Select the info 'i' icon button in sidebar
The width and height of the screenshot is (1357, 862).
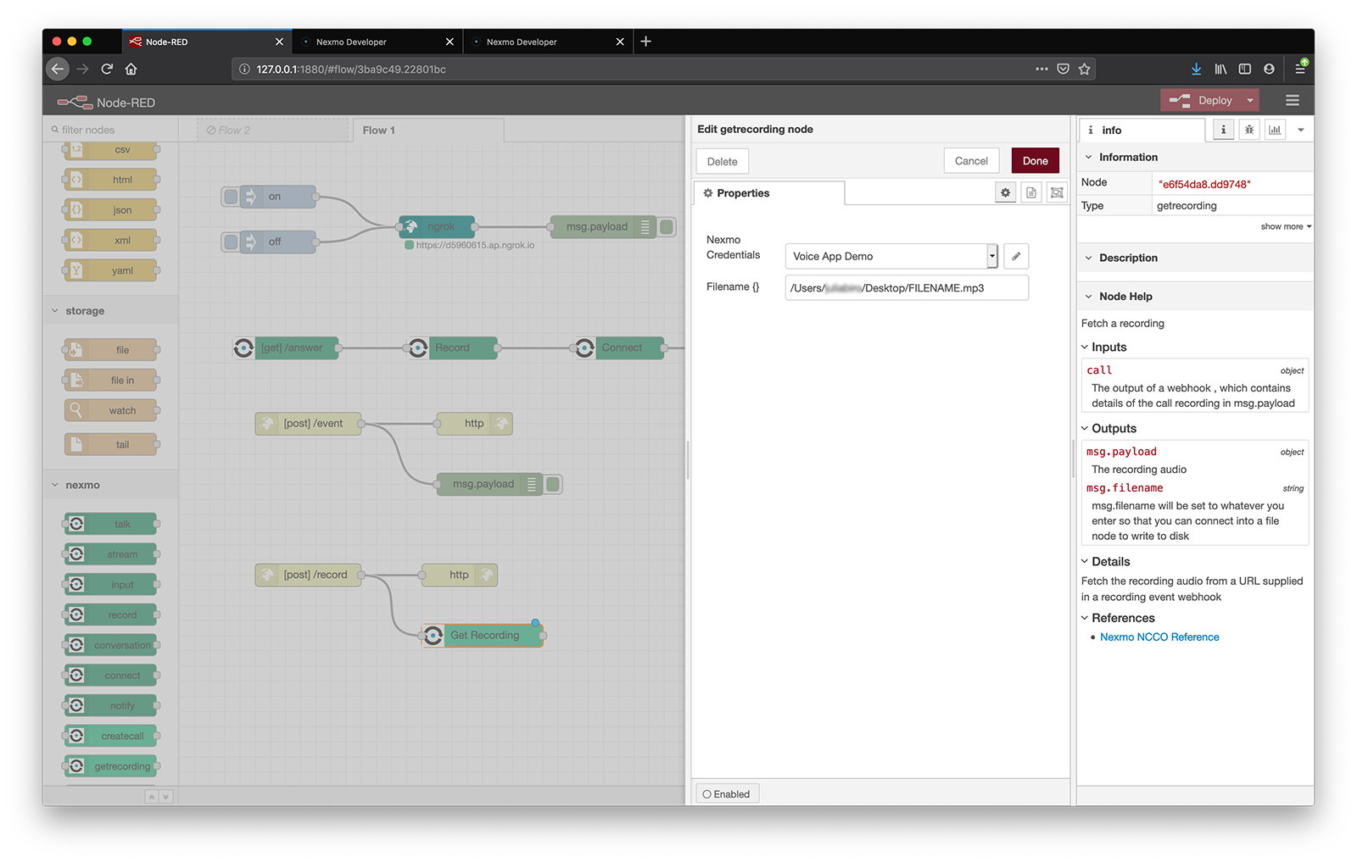coord(1223,130)
